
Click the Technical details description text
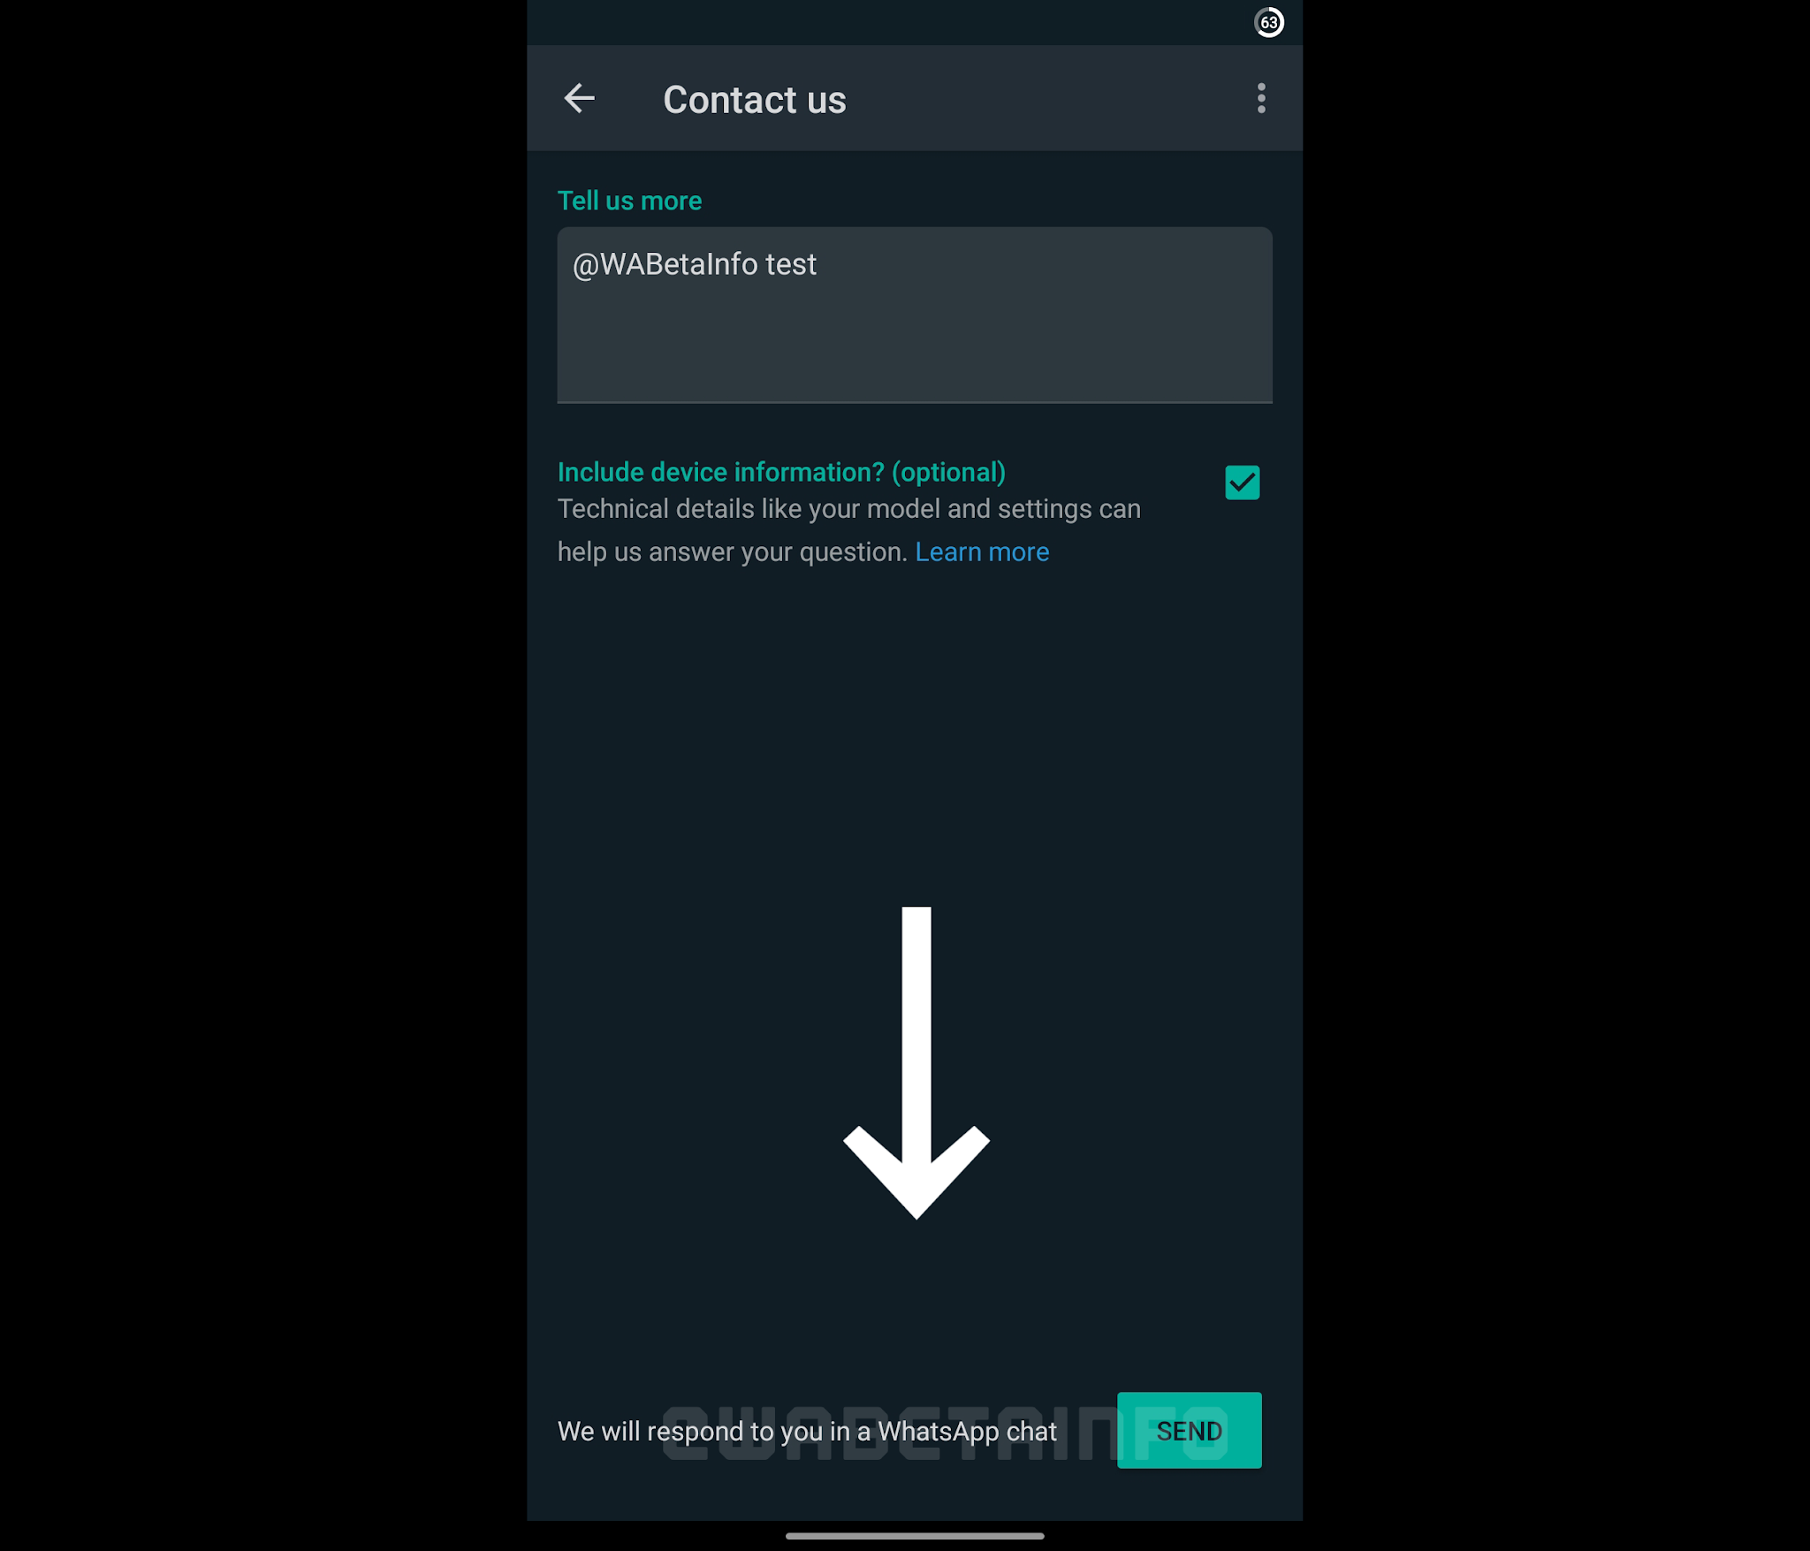848,530
